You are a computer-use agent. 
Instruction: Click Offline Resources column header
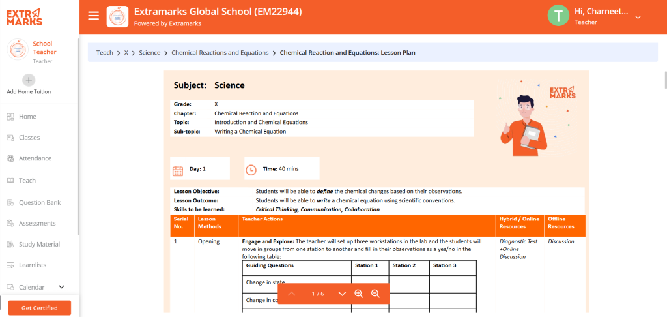click(561, 223)
